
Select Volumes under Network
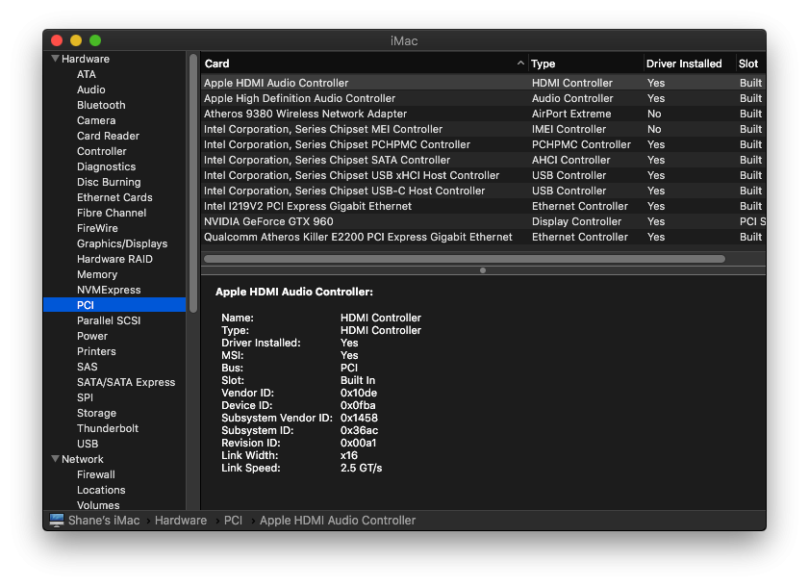98,505
